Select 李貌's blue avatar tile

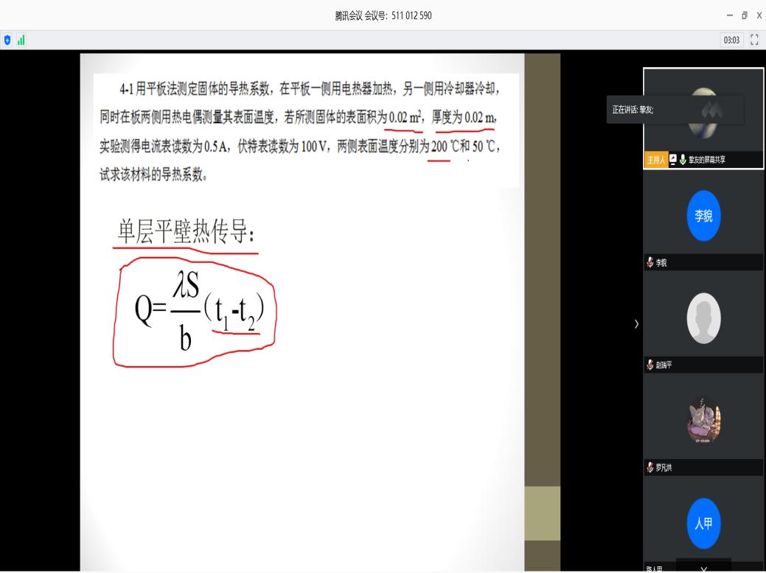tap(703, 216)
